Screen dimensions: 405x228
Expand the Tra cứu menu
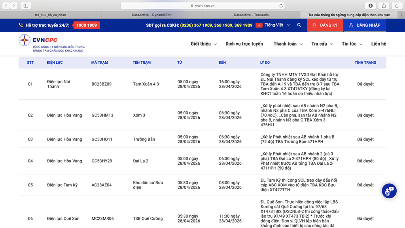pyautogui.click(x=322, y=44)
